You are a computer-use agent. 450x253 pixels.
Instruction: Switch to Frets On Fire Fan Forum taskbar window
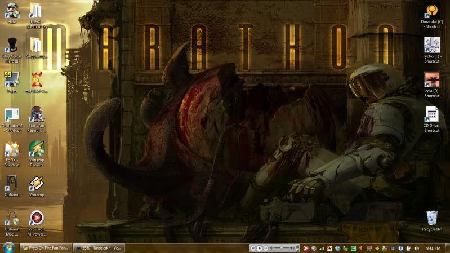(x=46, y=248)
